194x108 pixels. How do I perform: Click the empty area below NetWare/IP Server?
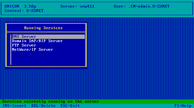click(48, 58)
